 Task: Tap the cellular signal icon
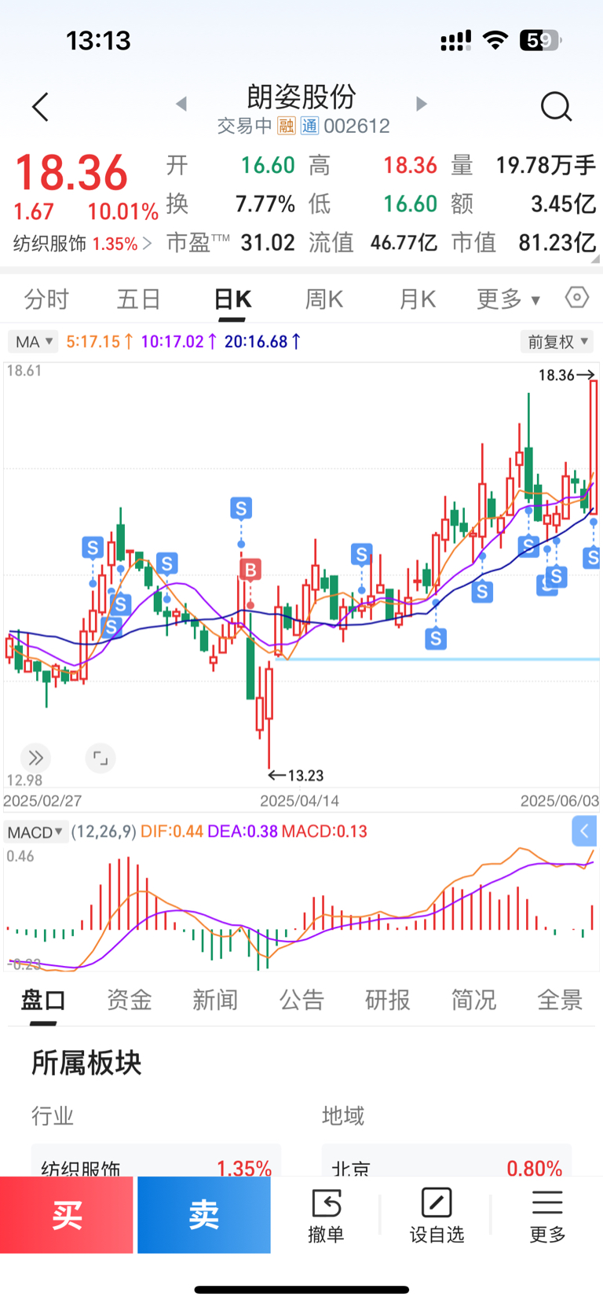tap(455, 41)
